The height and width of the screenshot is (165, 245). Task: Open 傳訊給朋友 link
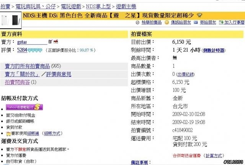click(181, 23)
